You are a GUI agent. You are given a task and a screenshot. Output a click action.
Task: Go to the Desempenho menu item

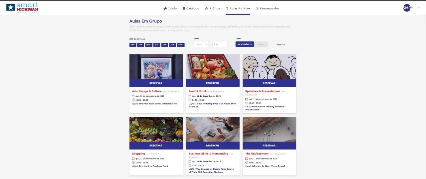coord(269,8)
